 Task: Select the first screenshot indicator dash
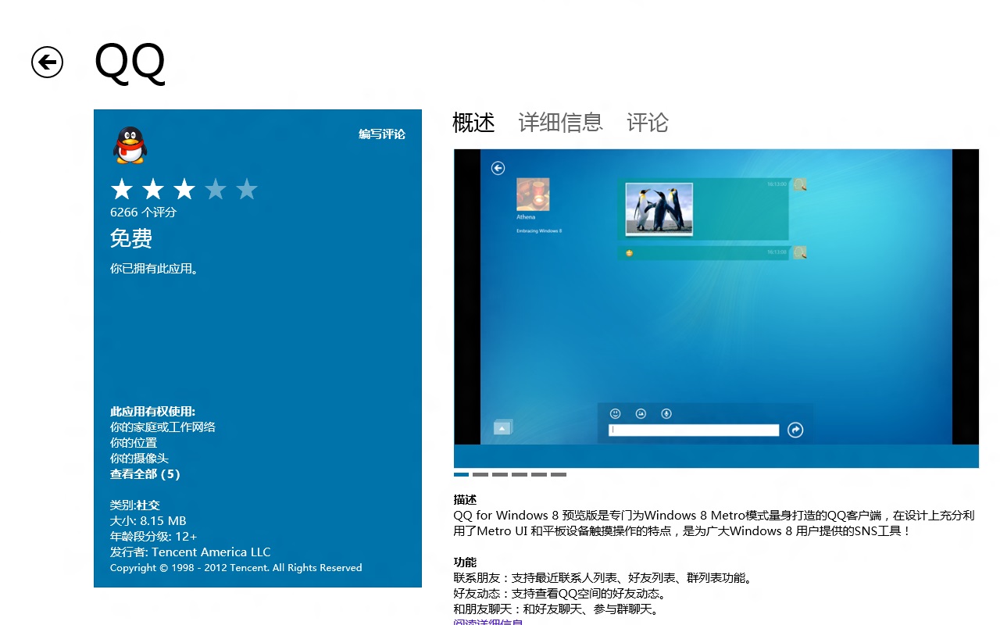pos(461,474)
